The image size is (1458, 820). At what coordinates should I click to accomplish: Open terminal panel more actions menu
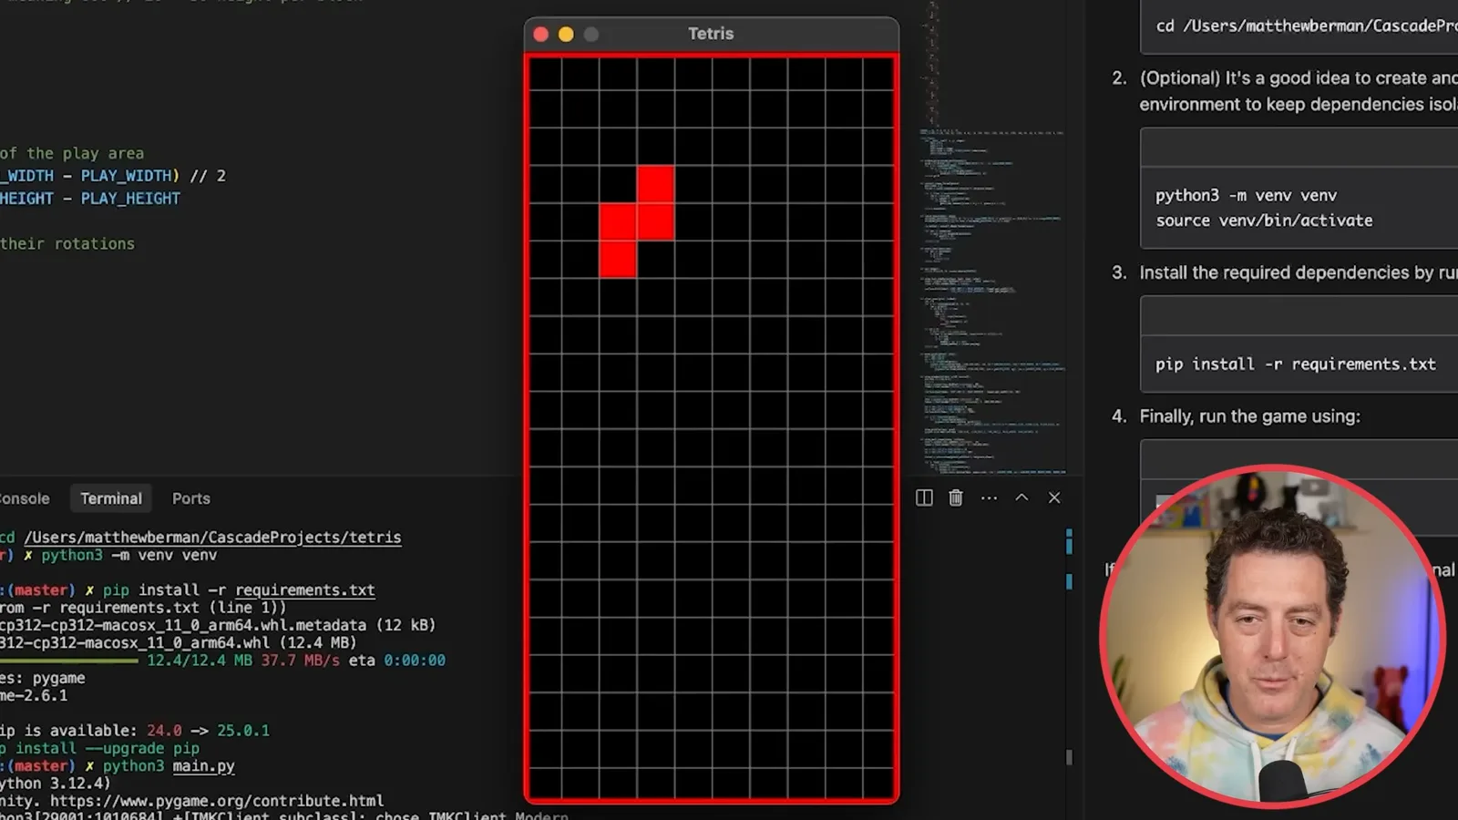click(x=989, y=497)
